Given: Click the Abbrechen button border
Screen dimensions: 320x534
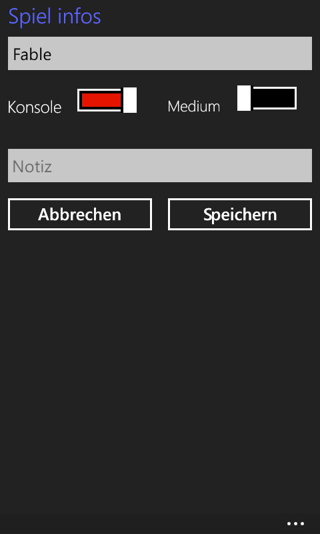Looking at the screenshot, I should 80,200.
